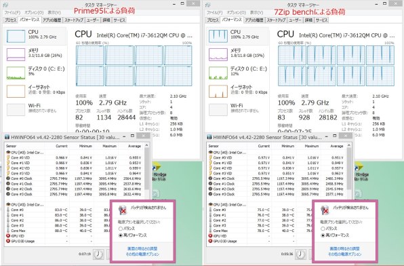Viewport: 404px width, 266px height.
Task: Click Task Manager title icon in Prime95 window
Action: [x=5, y=5]
